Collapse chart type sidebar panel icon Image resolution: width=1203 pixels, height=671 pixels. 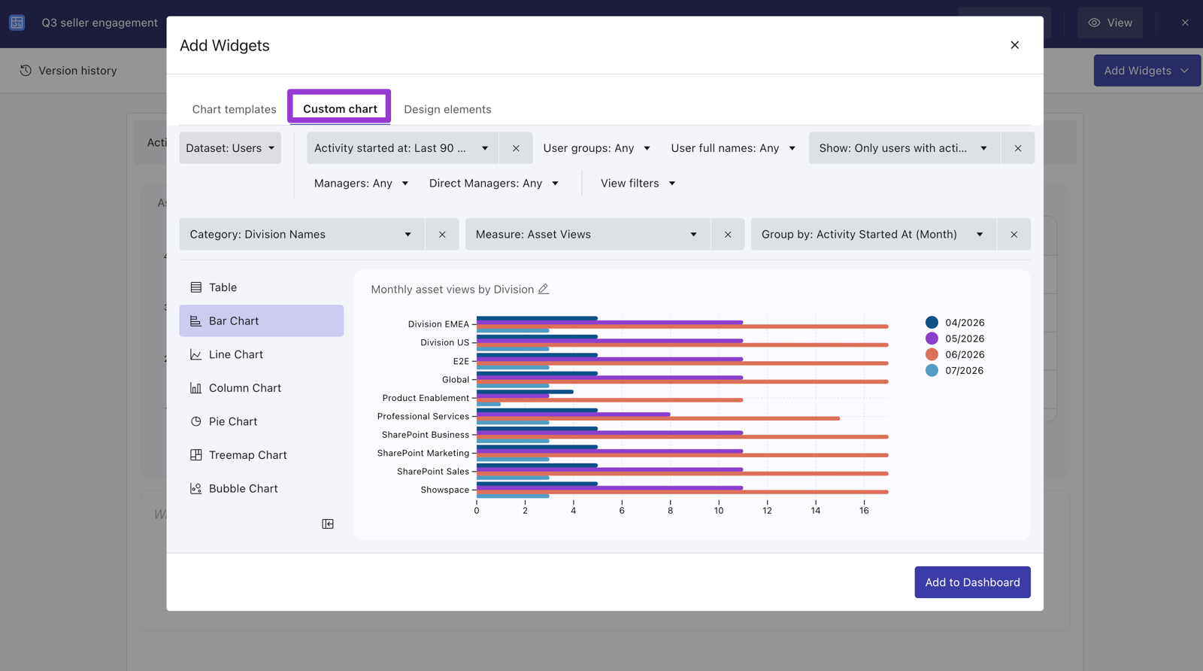(x=328, y=524)
